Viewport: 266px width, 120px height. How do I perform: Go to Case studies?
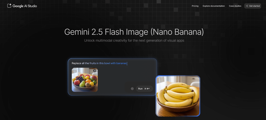(x=235, y=6)
